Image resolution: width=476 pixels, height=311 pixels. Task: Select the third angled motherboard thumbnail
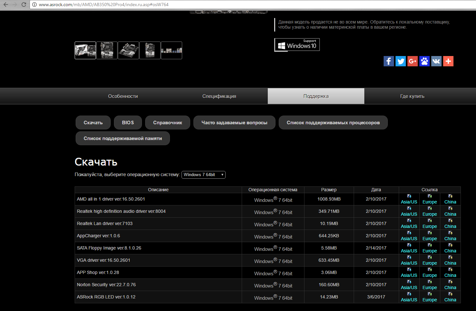(x=128, y=50)
